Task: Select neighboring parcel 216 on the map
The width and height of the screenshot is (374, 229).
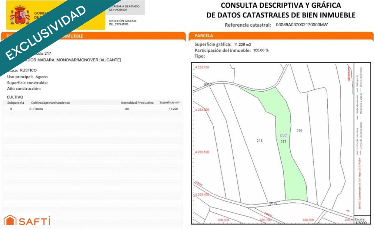Action: click(299, 131)
